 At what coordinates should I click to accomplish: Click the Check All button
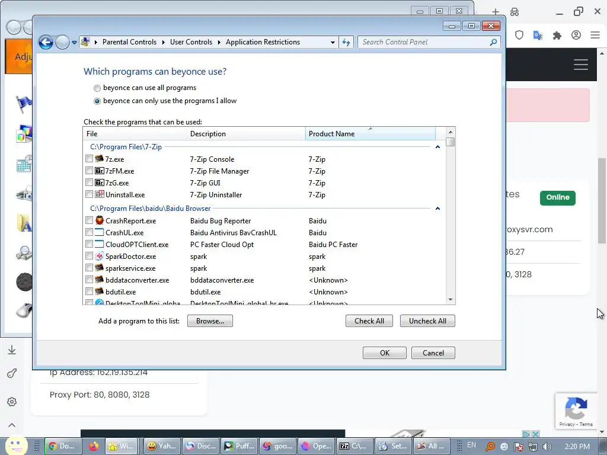tap(369, 321)
